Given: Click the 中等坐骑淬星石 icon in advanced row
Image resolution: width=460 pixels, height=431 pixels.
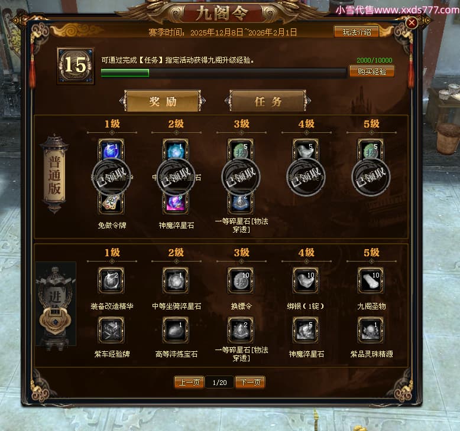Looking at the screenshot, I should (176, 280).
